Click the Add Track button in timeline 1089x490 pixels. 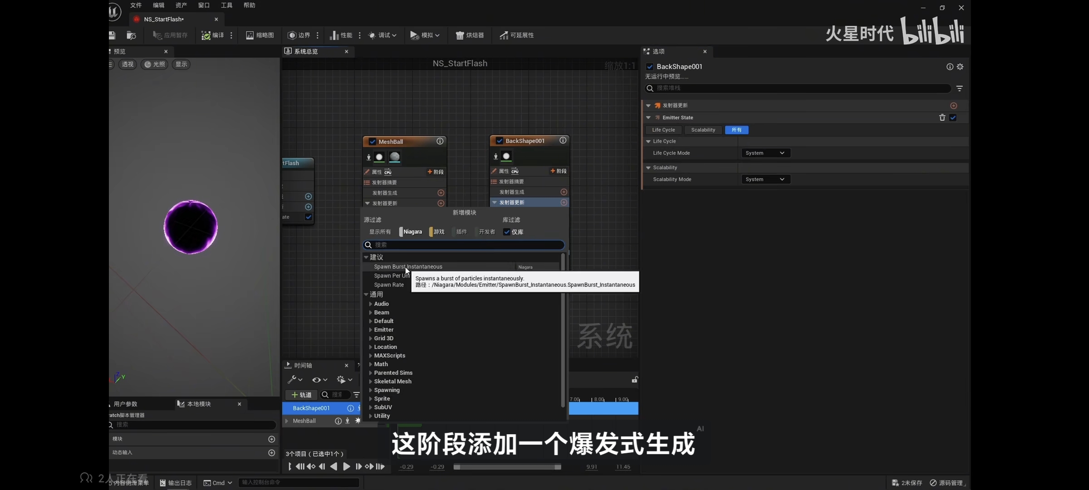(x=301, y=395)
